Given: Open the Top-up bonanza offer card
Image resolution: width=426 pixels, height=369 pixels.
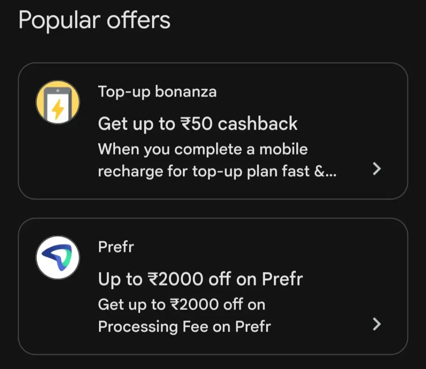Looking at the screenshot, I should pyautogui.click(x=213, y=131).
